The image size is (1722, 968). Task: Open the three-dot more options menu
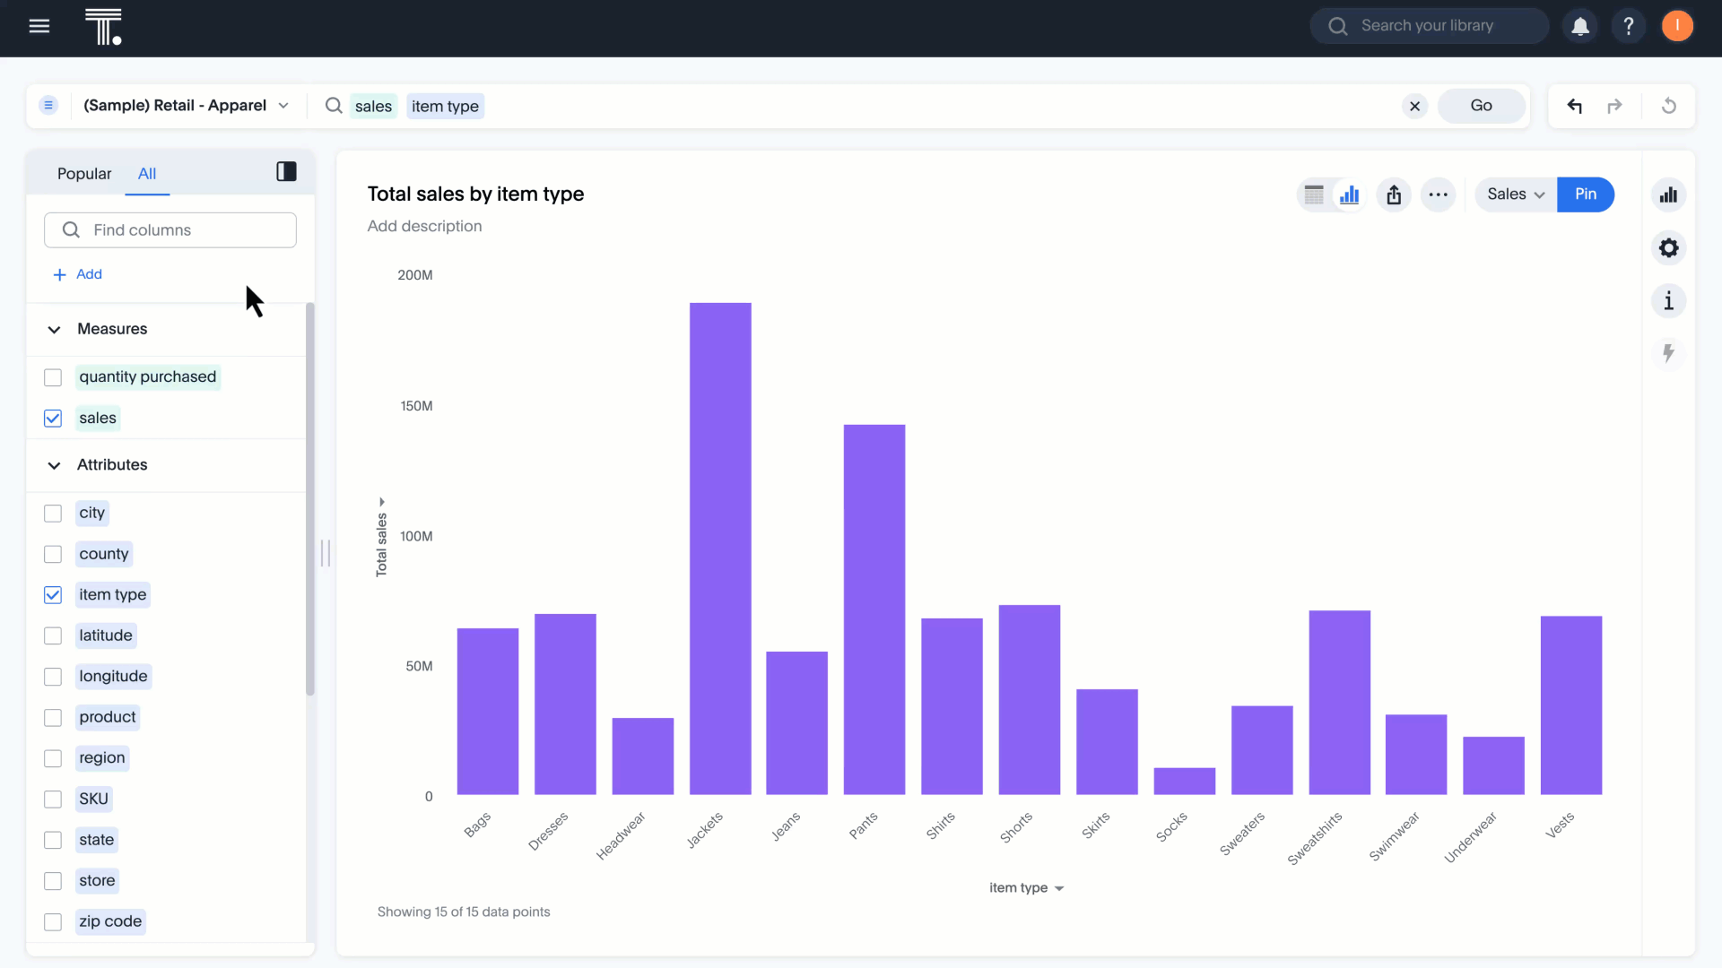coord(1438,194)
